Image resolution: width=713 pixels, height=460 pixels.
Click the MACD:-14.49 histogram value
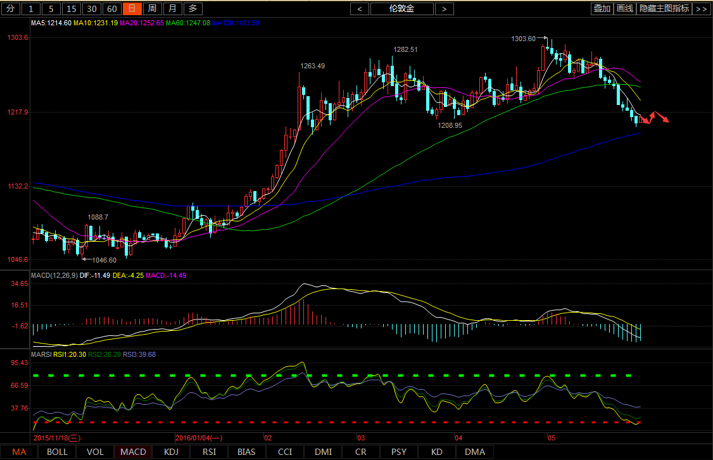pos(166,275)
